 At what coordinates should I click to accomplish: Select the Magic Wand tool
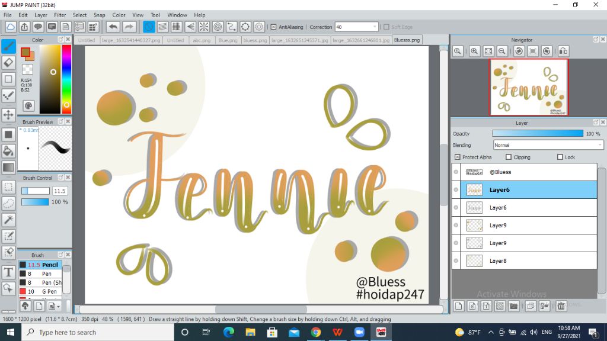[x=8, y=220]
